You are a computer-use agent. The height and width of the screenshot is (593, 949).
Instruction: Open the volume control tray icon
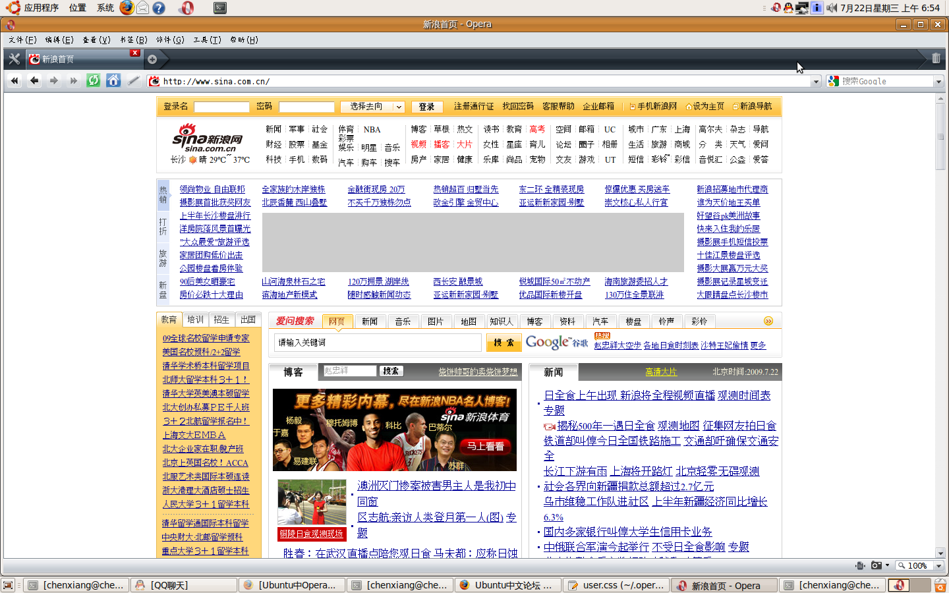(x=832, y=8)
